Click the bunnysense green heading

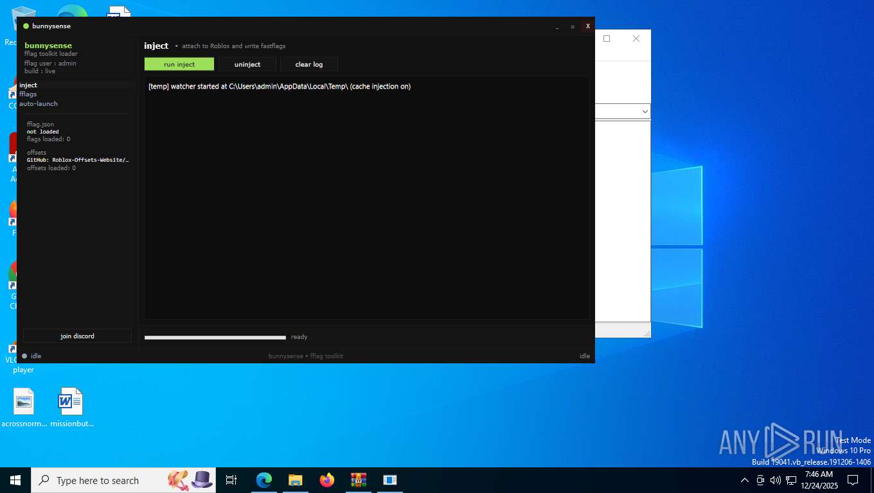click(48, 46)
